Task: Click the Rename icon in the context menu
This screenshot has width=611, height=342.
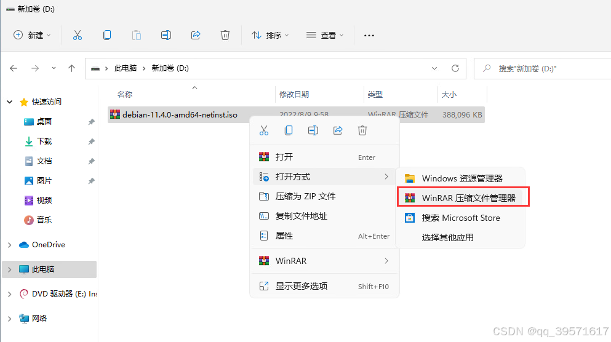Action: [313, 130]
